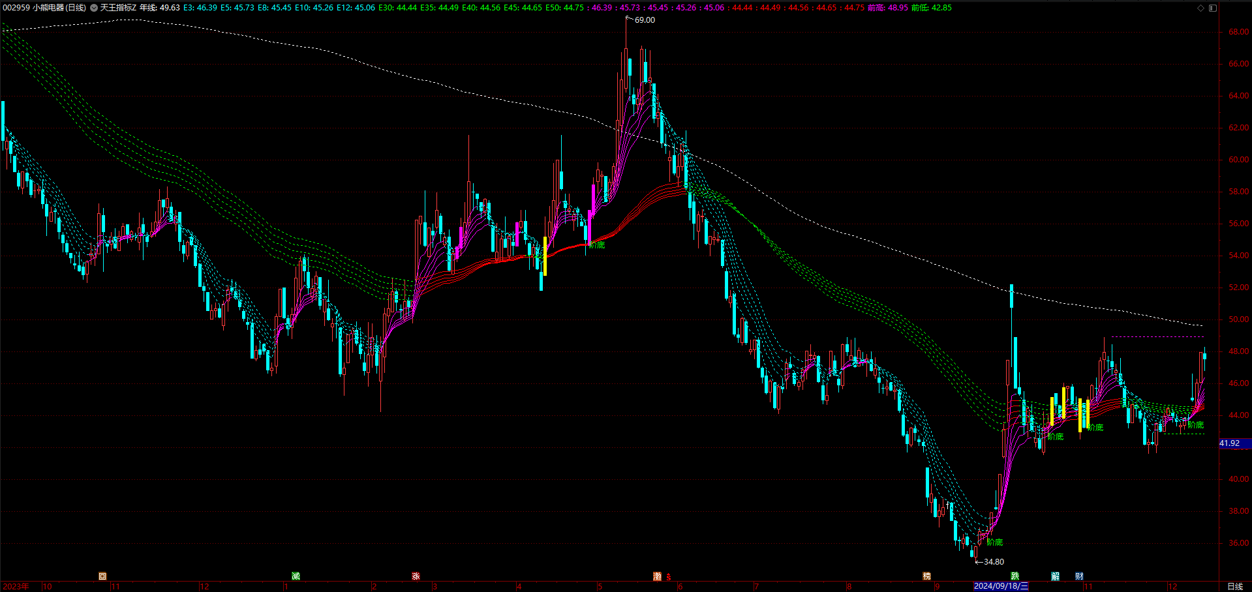This screenshot has width=1252, height=592.
Task: Click the E50: 44.75 indicator value
Action: click(x=564, y=8)
